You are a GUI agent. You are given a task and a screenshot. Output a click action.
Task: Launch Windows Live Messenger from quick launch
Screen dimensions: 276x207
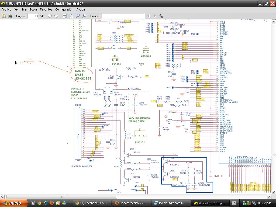click(x=64, y=203)
